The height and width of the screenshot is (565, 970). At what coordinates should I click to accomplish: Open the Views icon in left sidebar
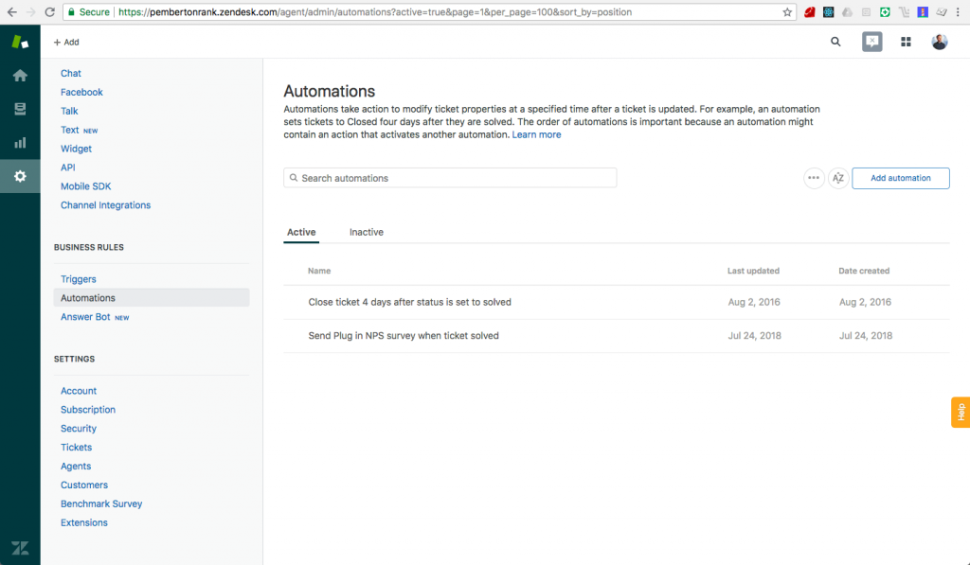(20, 108)
